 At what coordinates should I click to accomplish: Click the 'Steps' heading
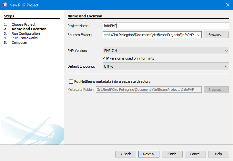pos(9,16)
